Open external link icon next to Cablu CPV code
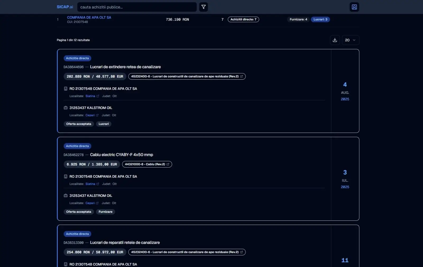The width and height of the screenshot is (423, 267). coord(168,164)
